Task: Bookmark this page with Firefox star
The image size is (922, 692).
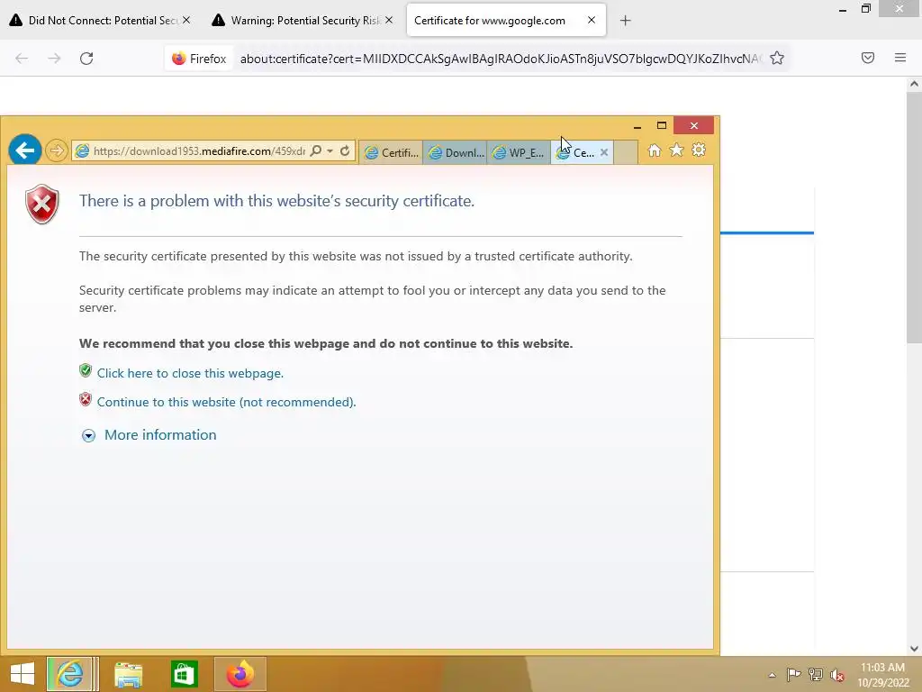Action: [x=777, y=58]
